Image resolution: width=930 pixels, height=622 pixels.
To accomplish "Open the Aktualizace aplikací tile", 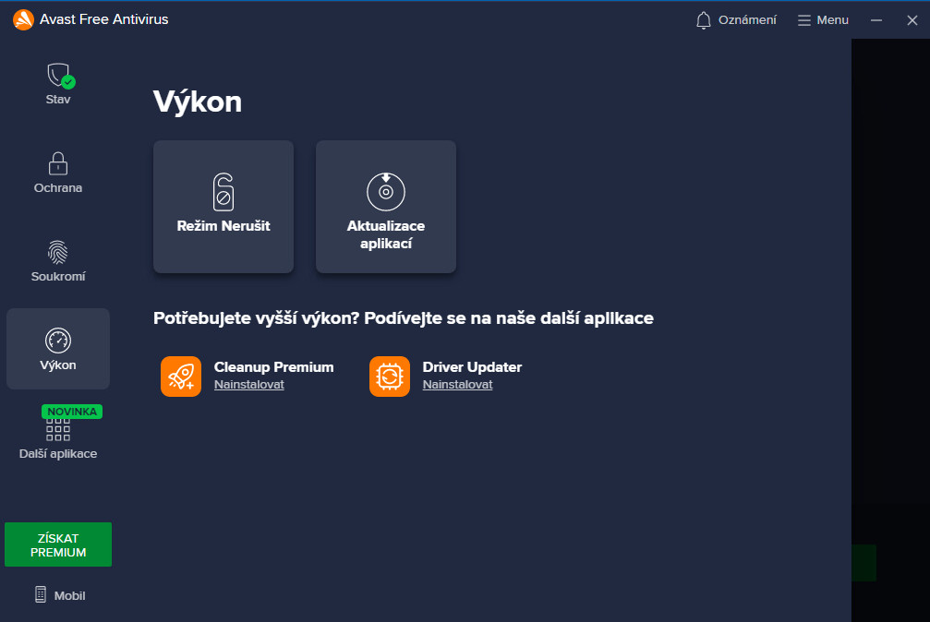I will point(386,207).
